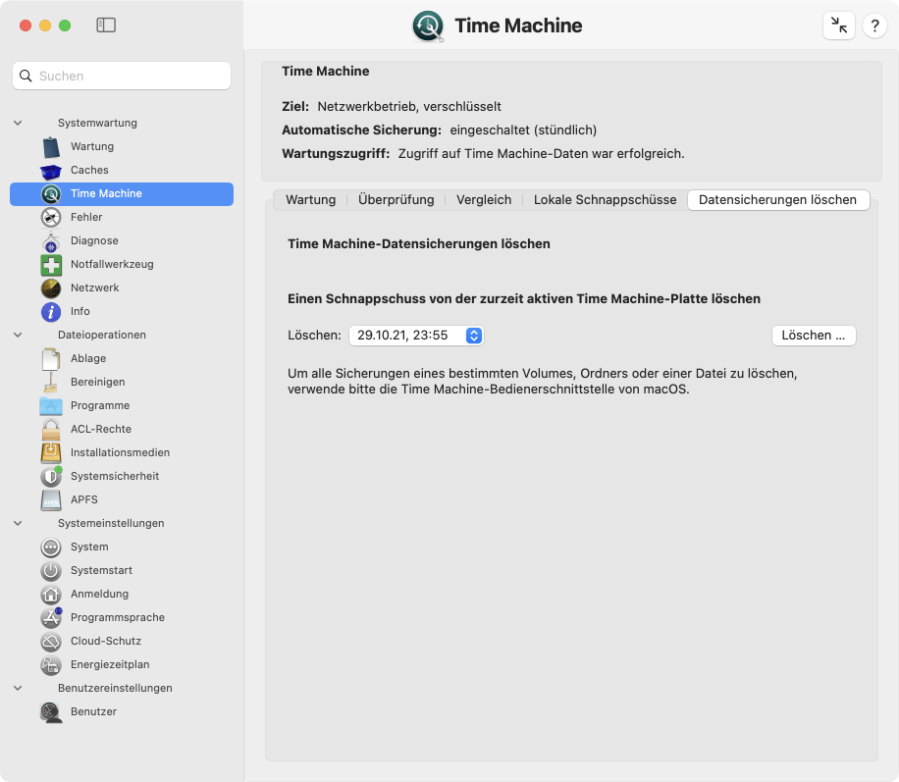Click the Bereinigen broom icon
This screenshot has height=782, width=899.
tap(51, 382)
